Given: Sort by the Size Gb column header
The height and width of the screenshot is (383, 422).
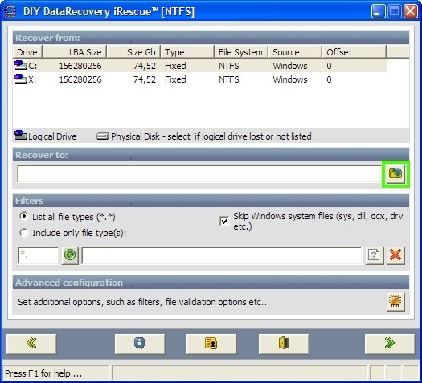Looking at the screenshot, I should click(133, 52).
